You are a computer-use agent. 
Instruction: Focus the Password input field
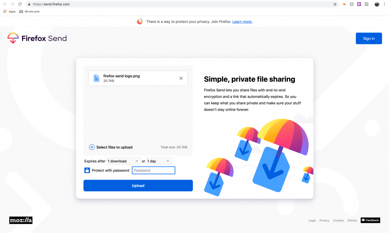coord(153,170)
